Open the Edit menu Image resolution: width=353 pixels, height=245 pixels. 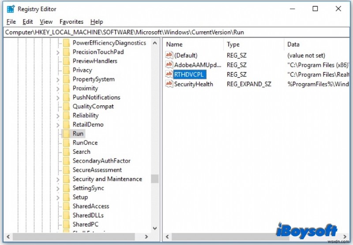point(28,22)
